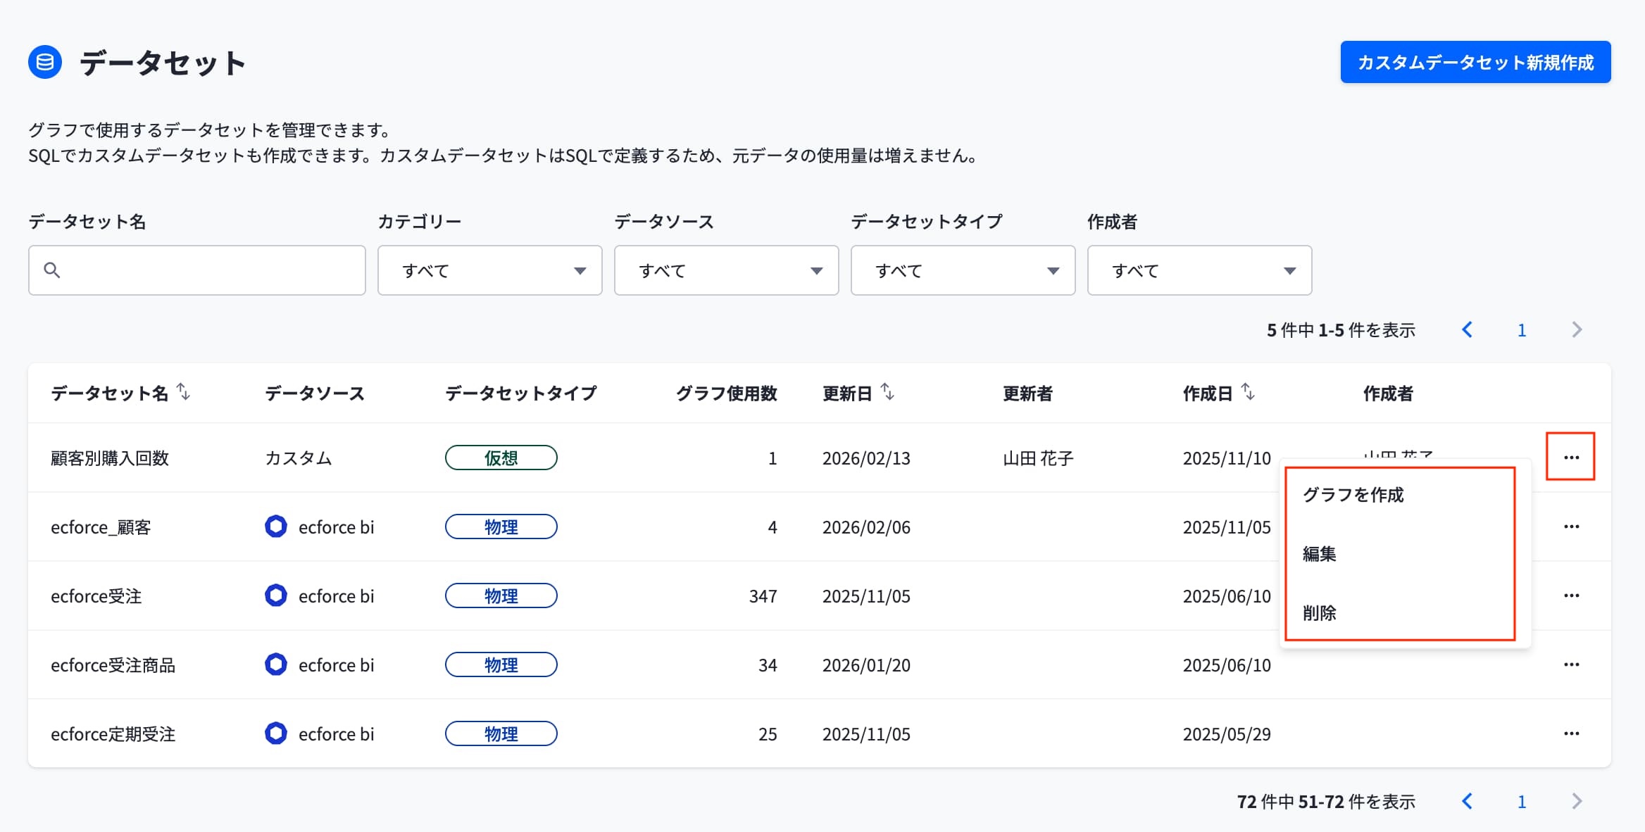This screenshot has width=1645, height=832.
Task: Go to next page at bottom pagination
Action: [1577, 801]
